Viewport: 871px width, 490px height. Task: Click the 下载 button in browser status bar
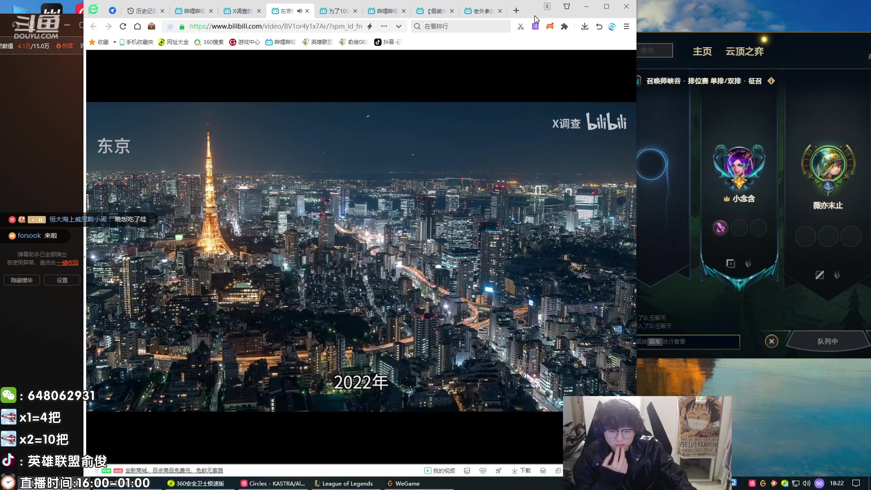click(521, 470)
